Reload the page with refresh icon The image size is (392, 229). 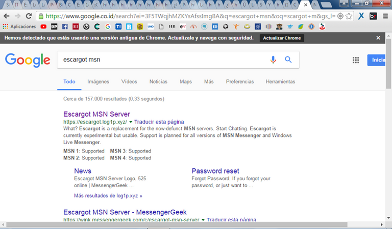[29, 16]
